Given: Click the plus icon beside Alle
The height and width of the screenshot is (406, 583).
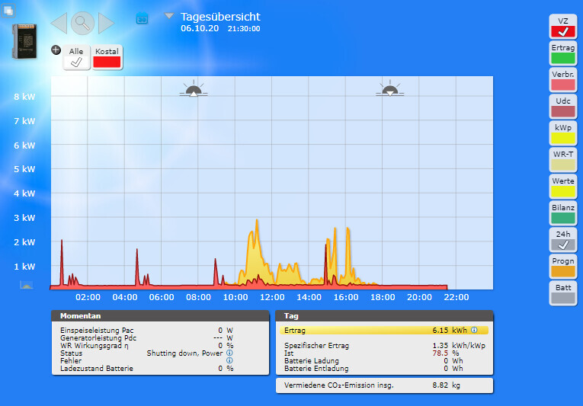Looking at the screenshot, I should coord(56,50).
